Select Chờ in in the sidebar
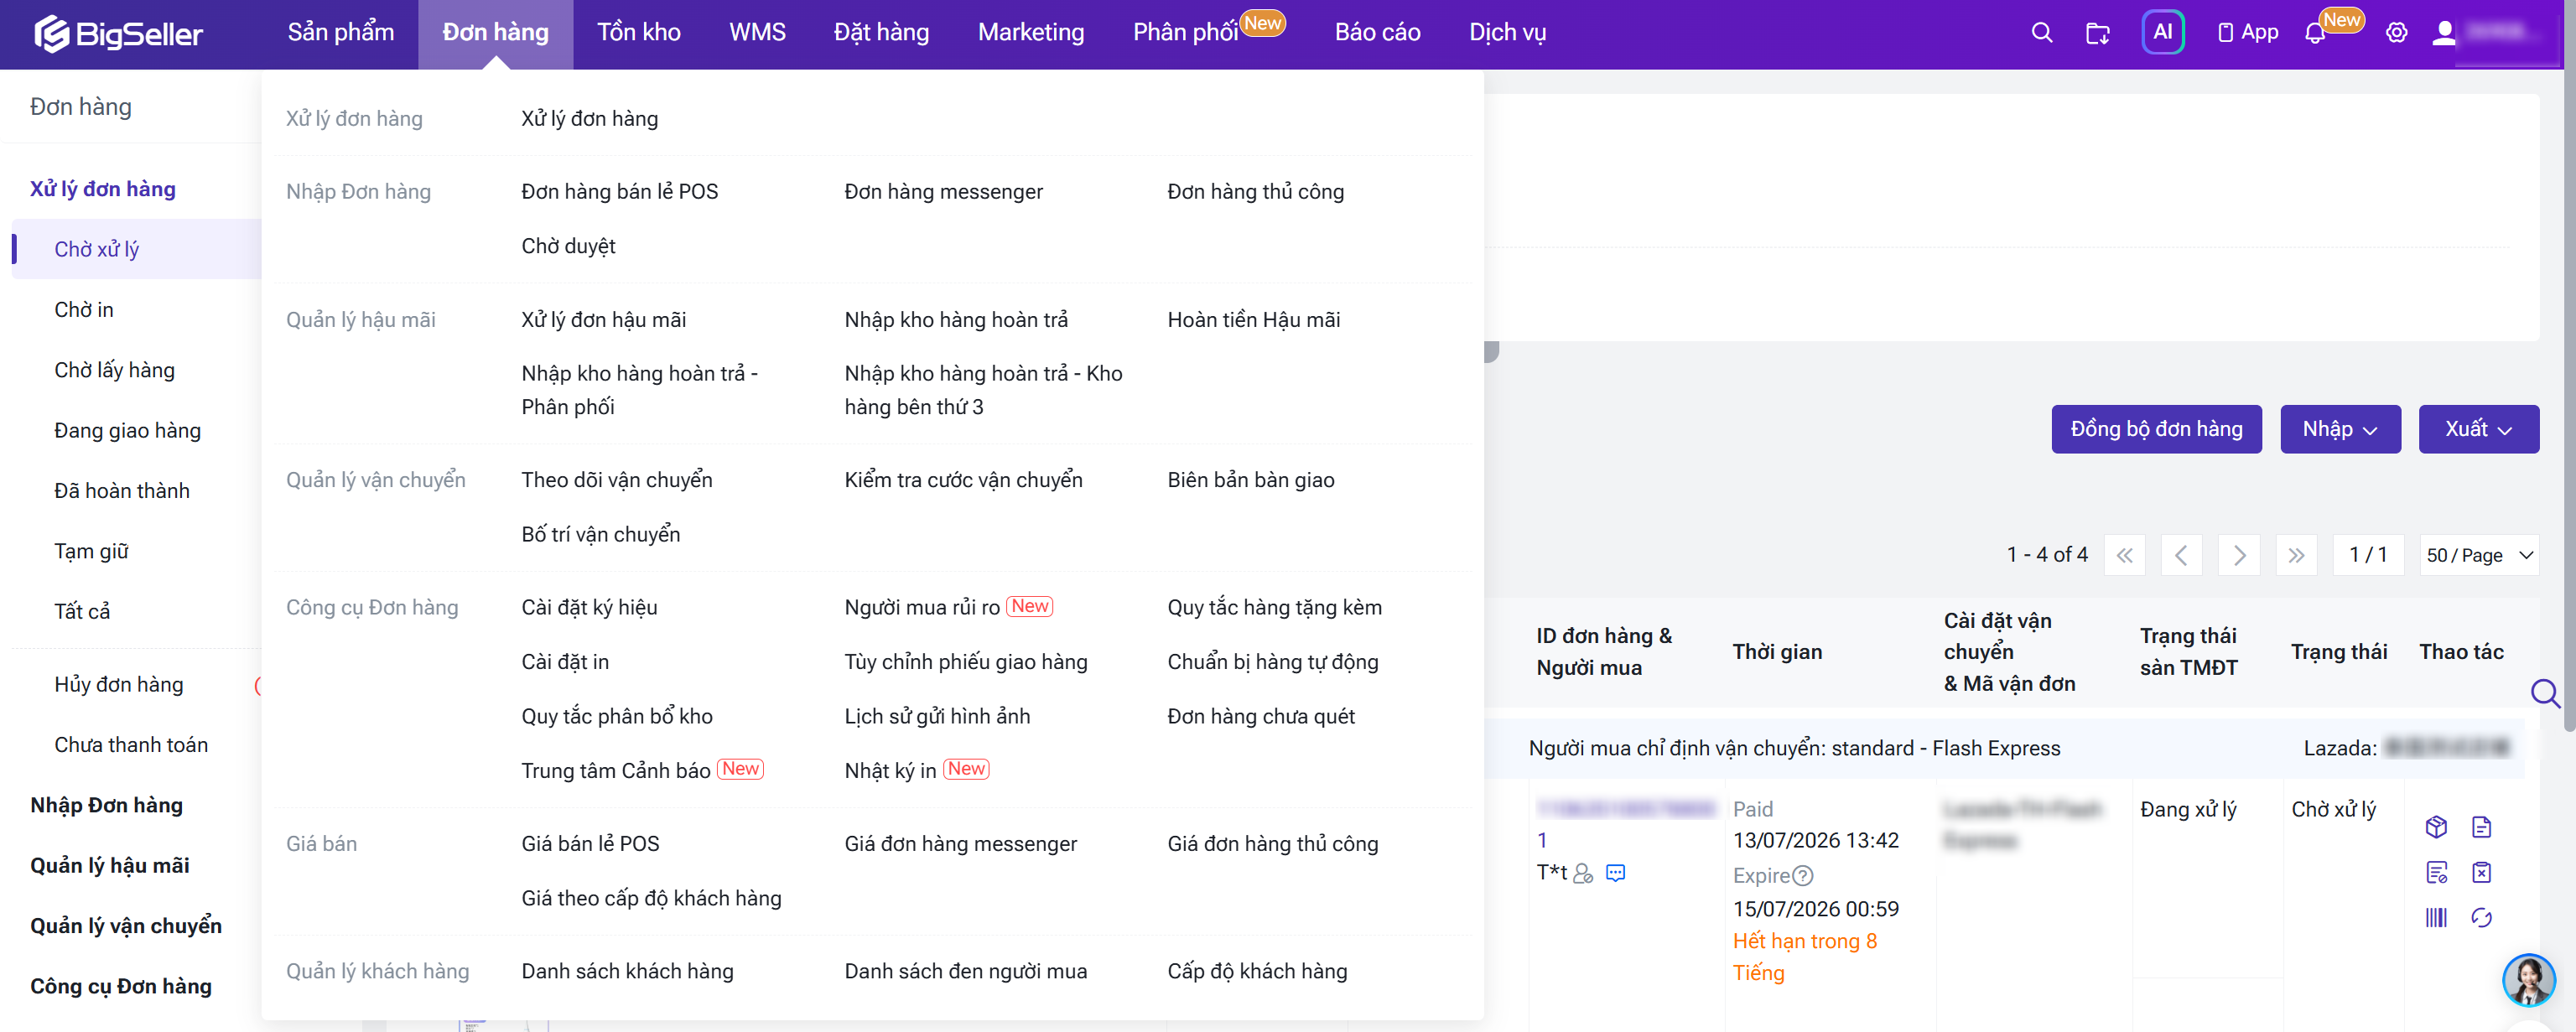The width and height of the screenshot is (2576, 1032). 84,310
